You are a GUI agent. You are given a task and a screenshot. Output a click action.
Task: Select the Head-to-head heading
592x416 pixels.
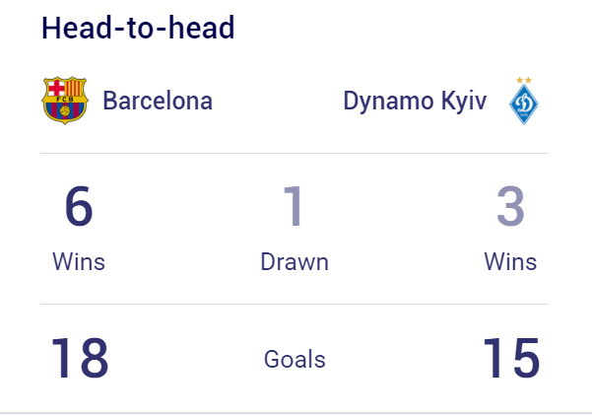pyautogui.click(x=138, y=28)
